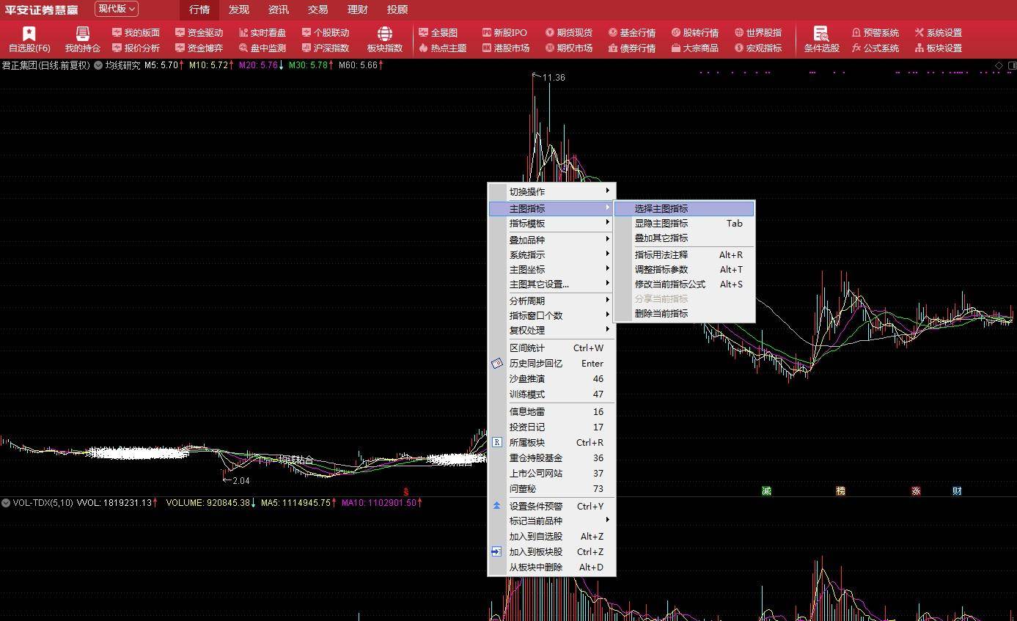Open 条件选股 stock screener icon

tap(821, 40)
